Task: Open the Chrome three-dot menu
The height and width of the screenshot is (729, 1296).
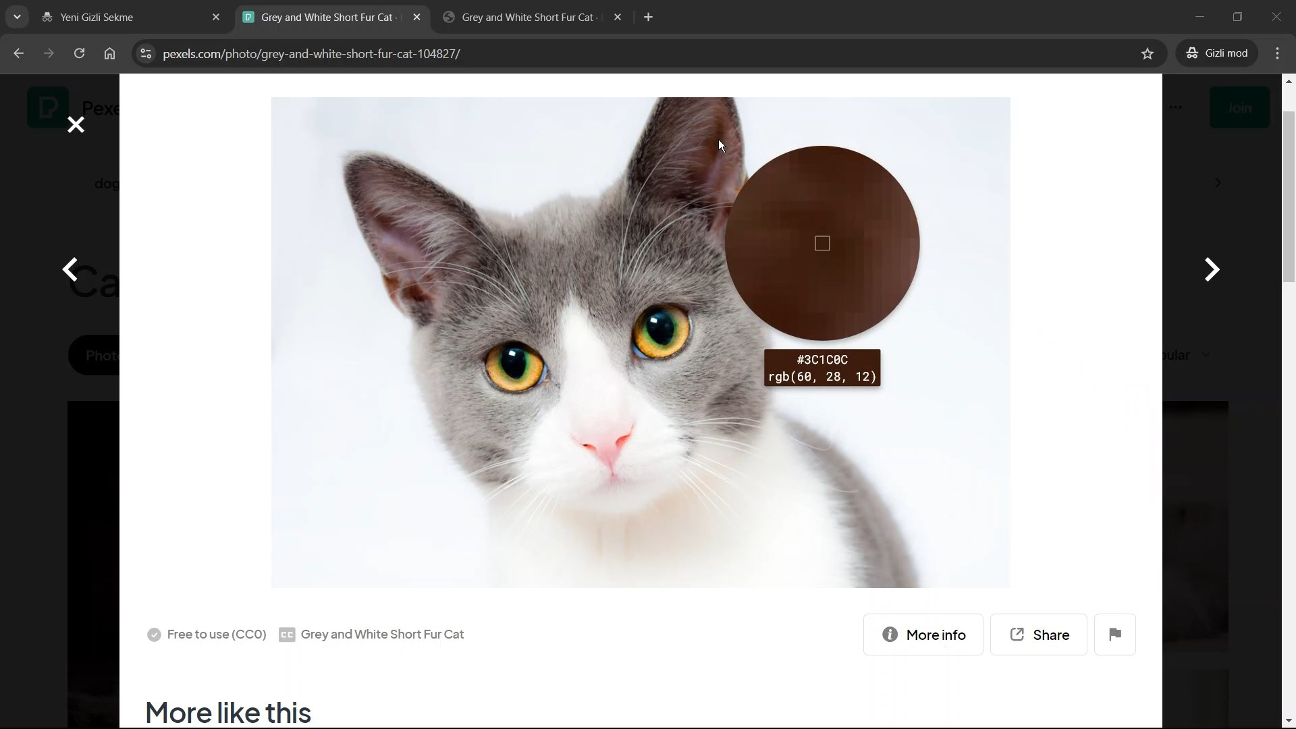Action: pos(1278,53)
